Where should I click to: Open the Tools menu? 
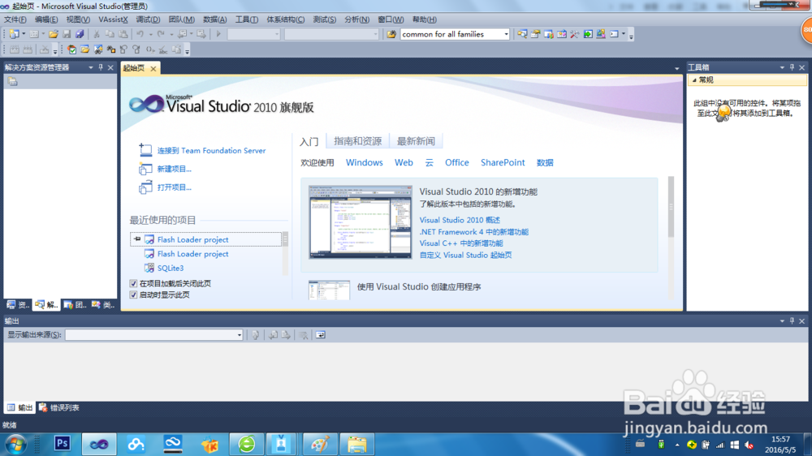coord(247,19)
